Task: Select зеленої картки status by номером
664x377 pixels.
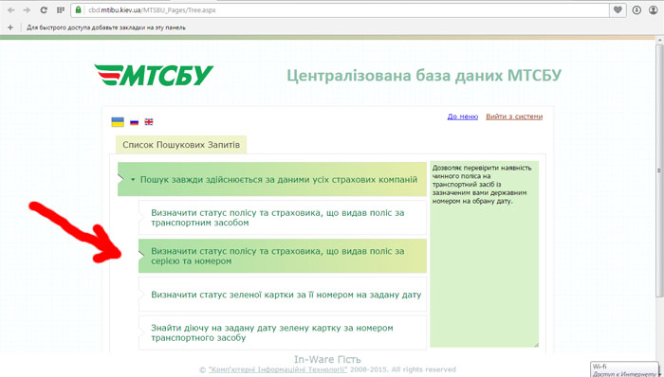Action: point(283,295)
